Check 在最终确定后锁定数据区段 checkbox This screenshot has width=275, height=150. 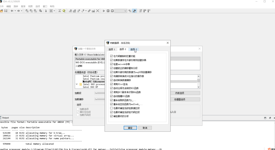tap(111, 108)
